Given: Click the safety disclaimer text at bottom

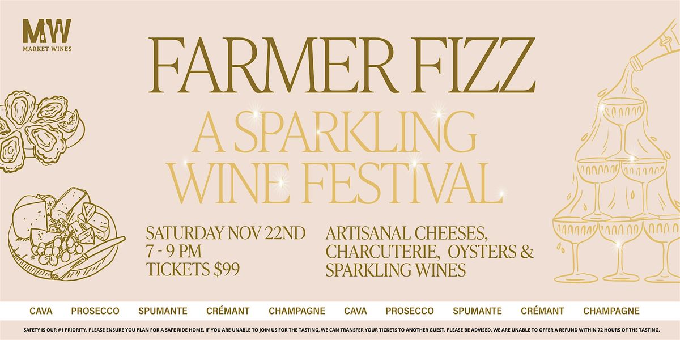Looking at the screenshot, I should pyautogui.click(x=340, y=330).
